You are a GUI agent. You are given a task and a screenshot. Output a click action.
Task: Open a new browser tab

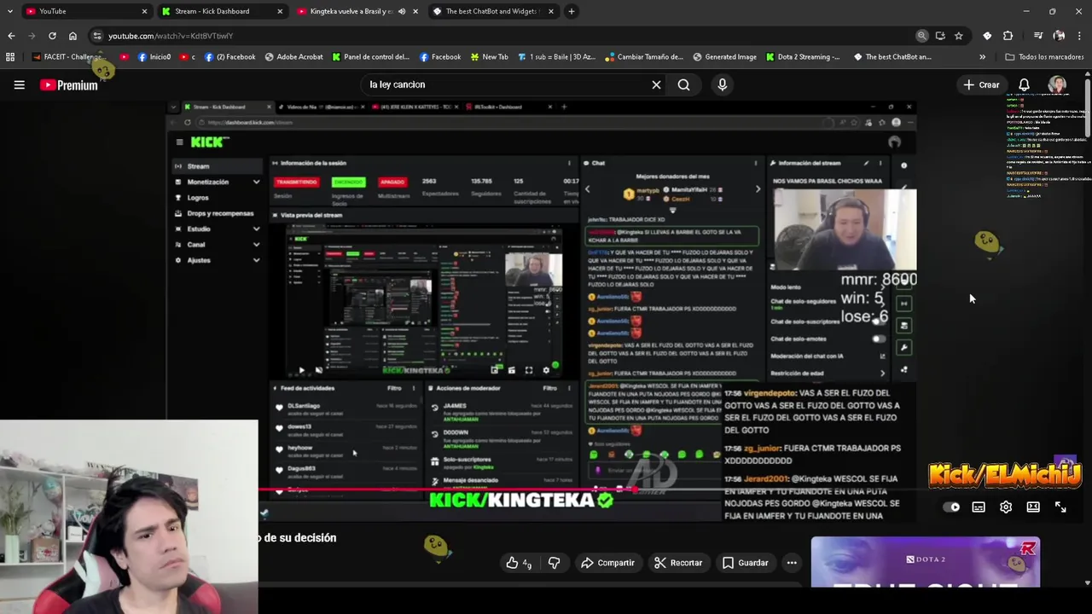(572, 11)
